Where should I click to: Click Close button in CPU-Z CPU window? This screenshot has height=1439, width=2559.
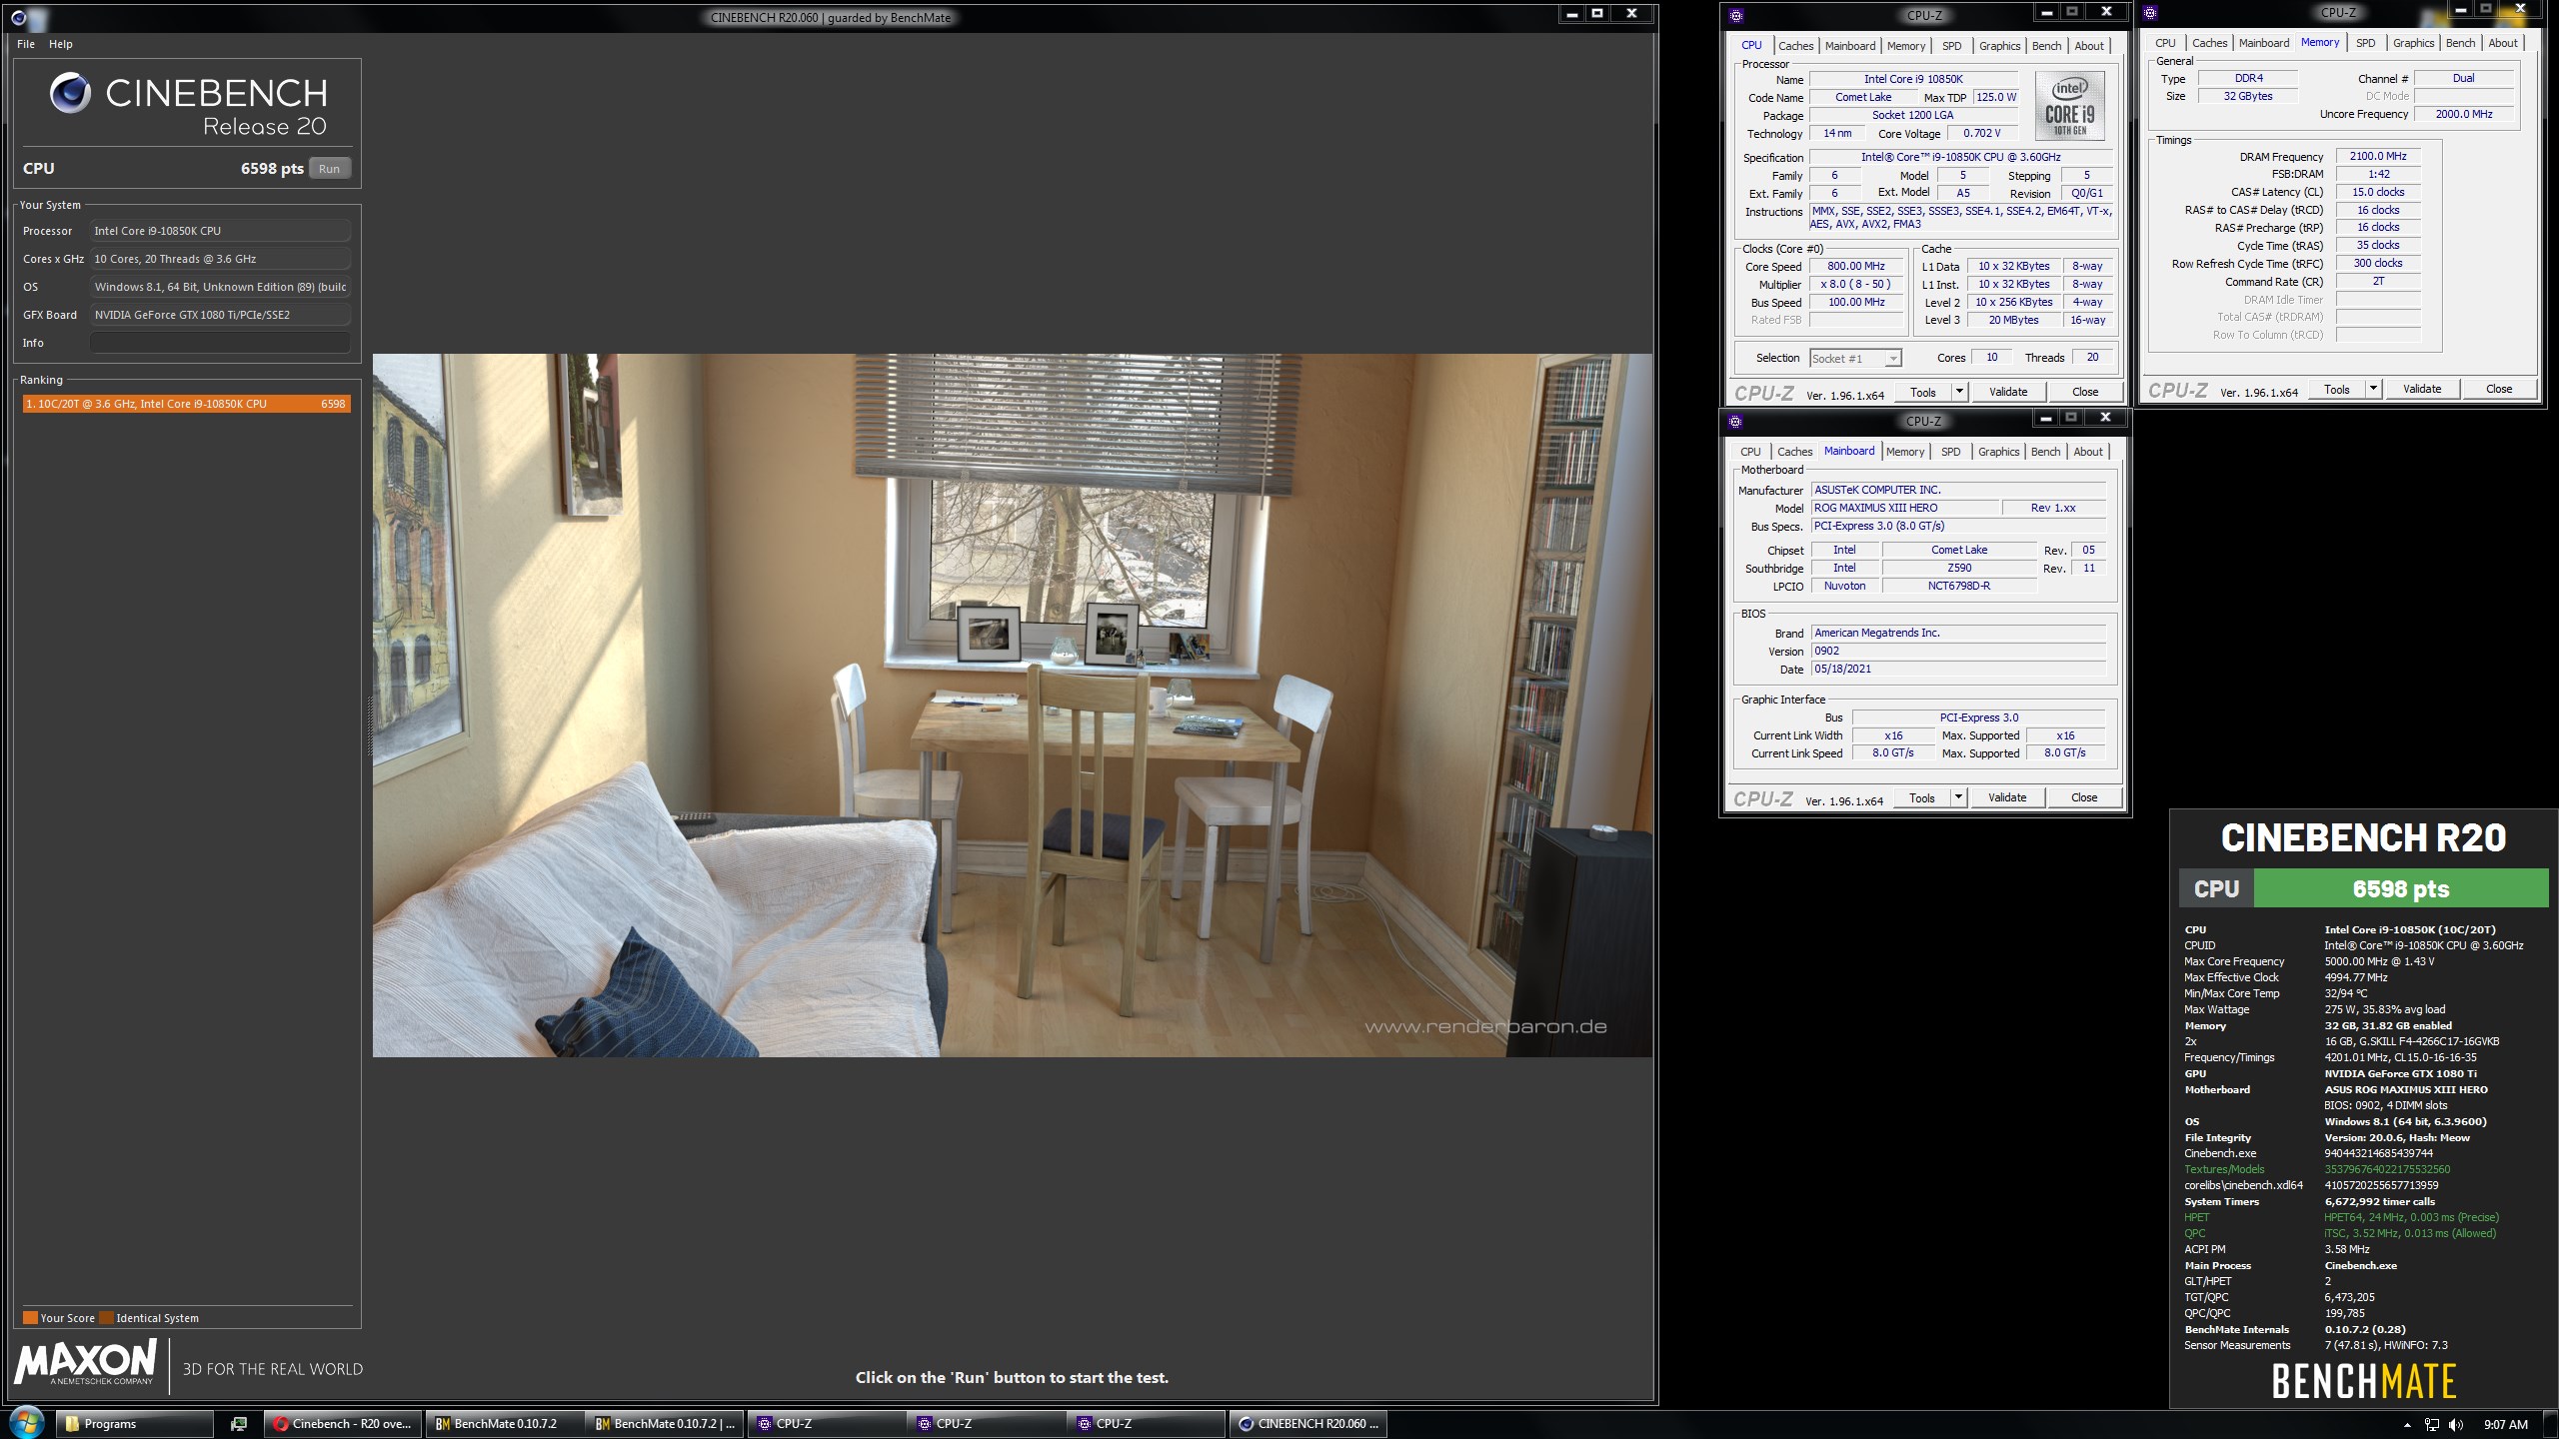tap(2084, 392)
